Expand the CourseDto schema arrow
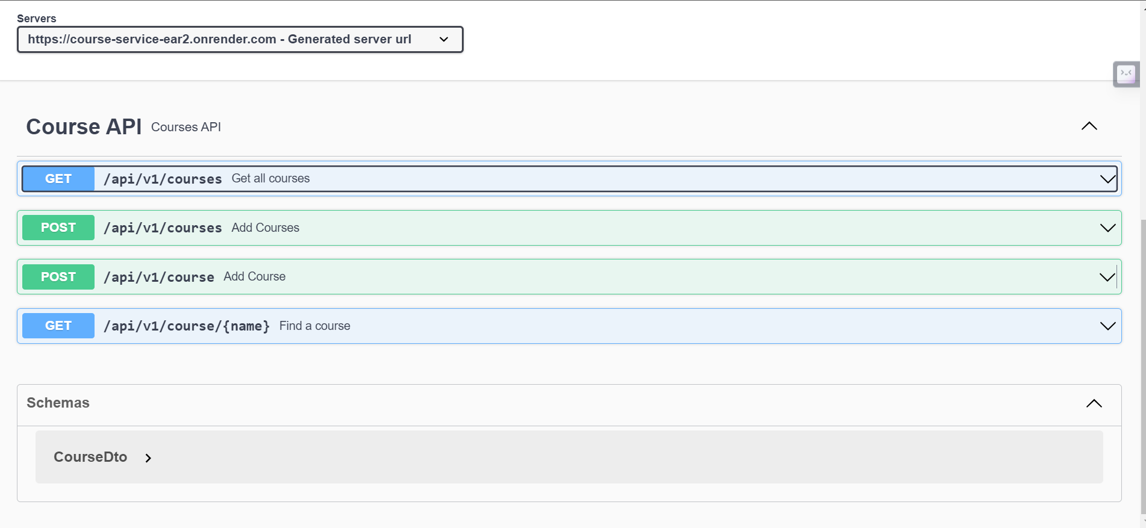 point(148,458)
